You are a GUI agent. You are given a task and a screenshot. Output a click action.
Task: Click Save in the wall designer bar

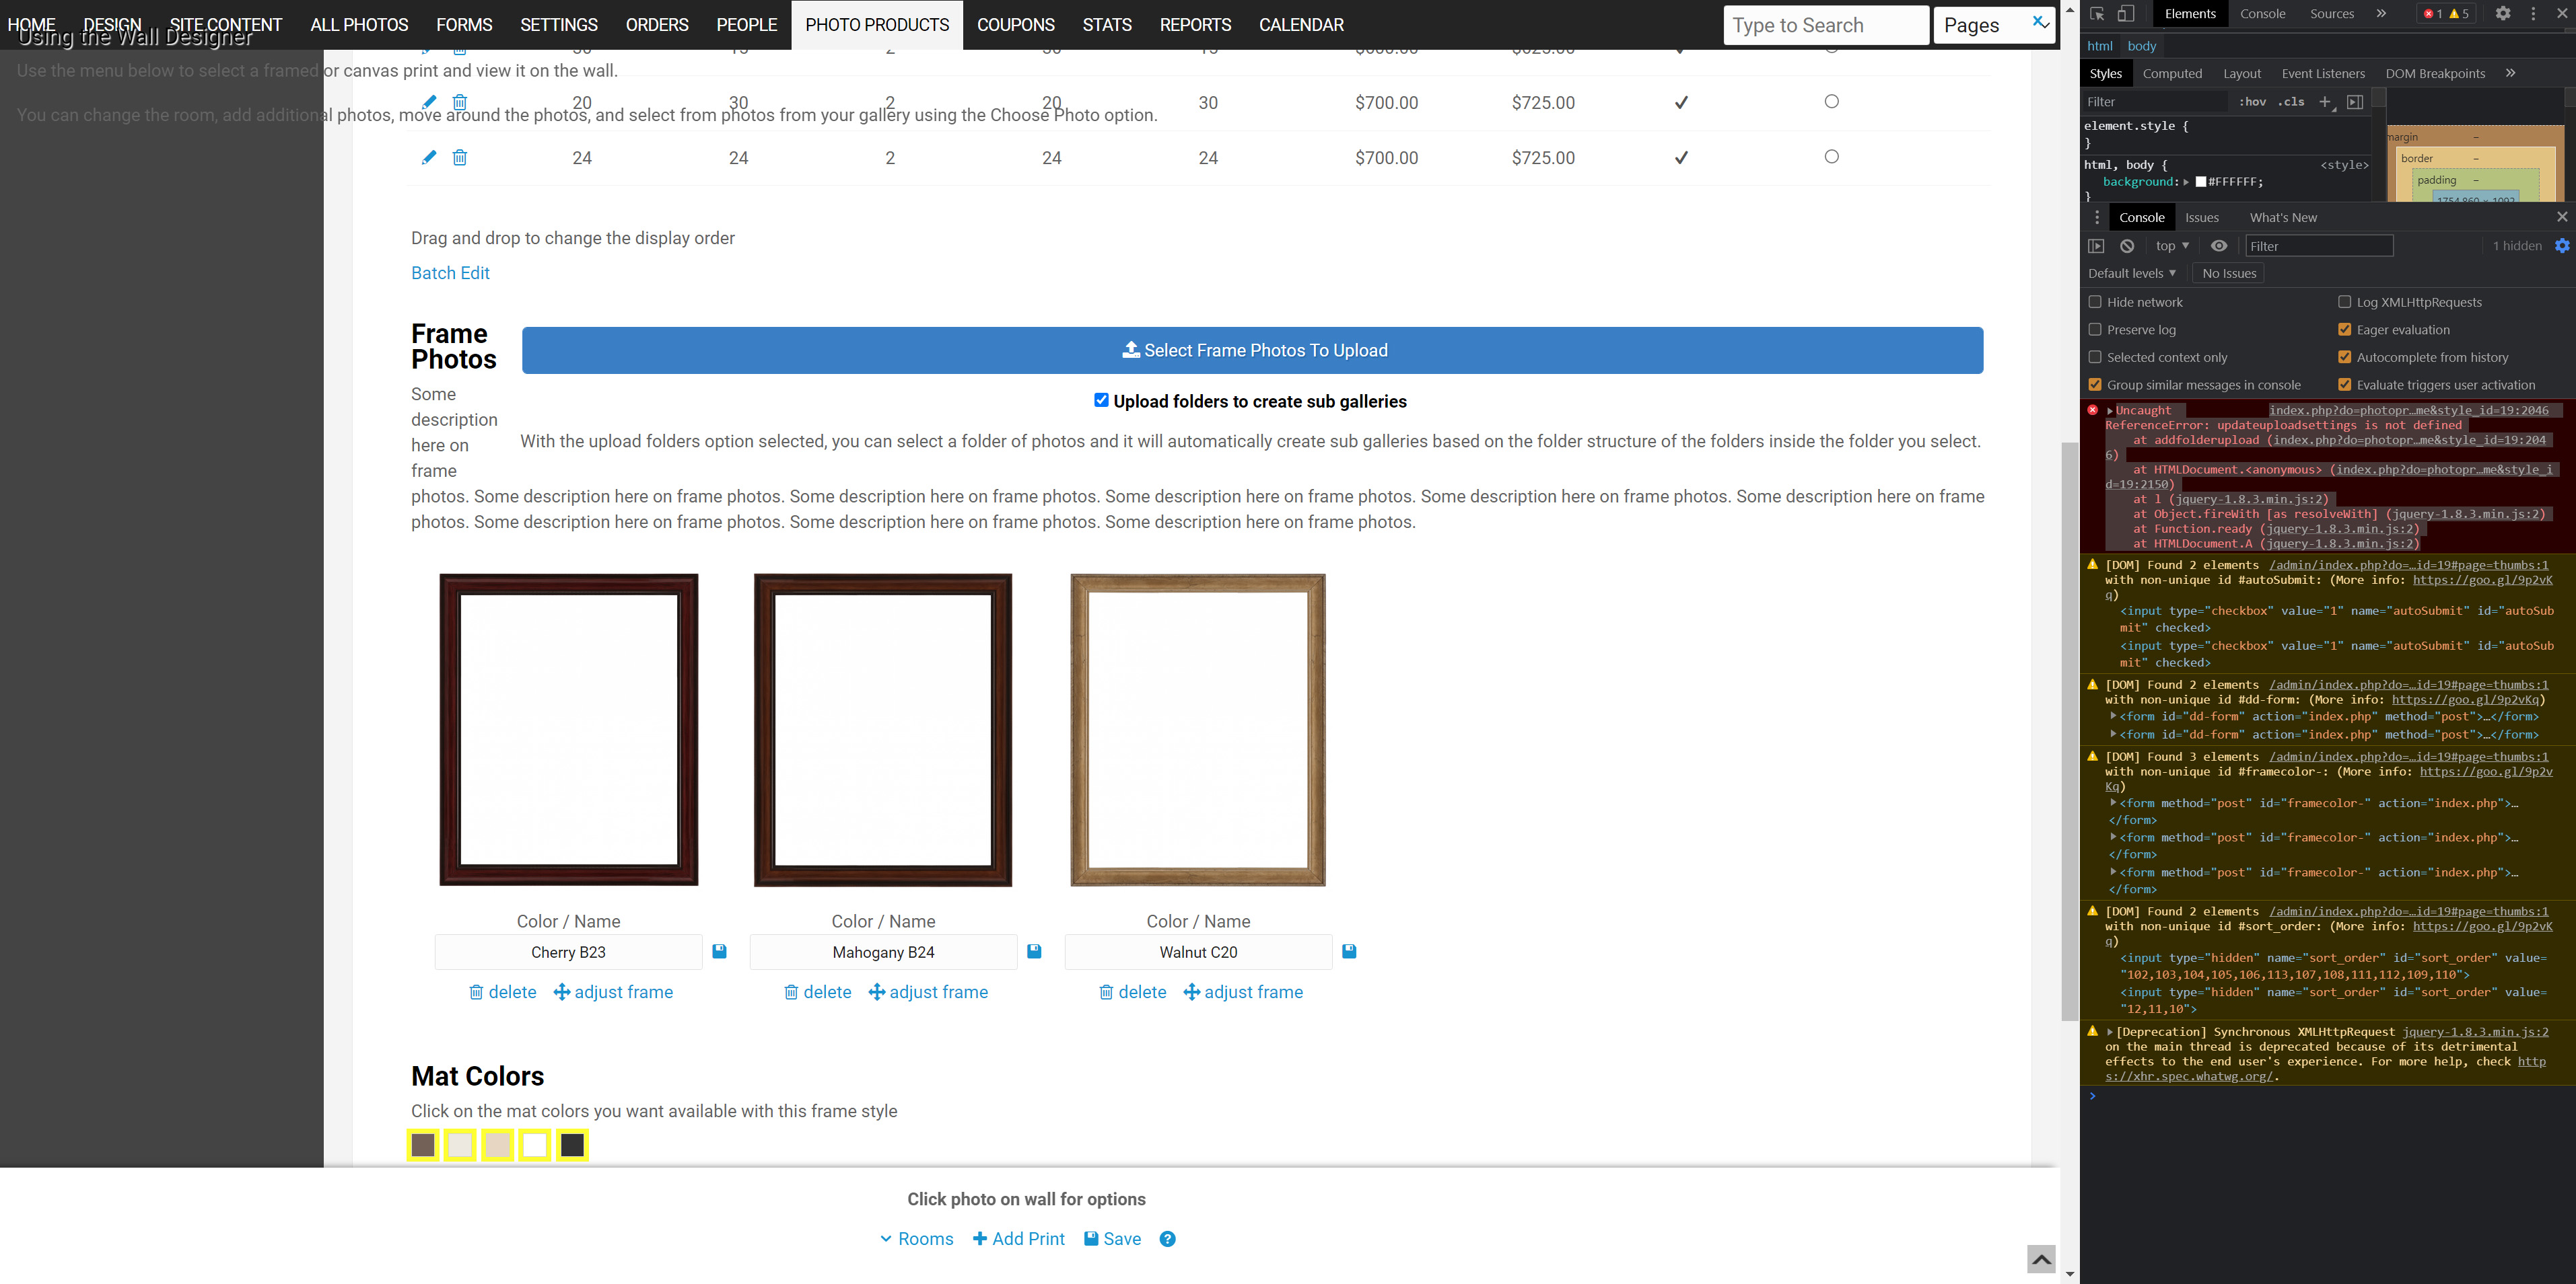pos(1112,1239)
